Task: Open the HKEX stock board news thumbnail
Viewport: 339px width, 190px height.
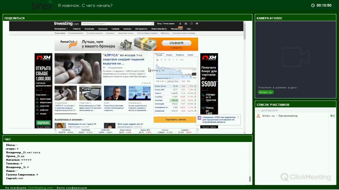Action: click(x=140, y=93)
